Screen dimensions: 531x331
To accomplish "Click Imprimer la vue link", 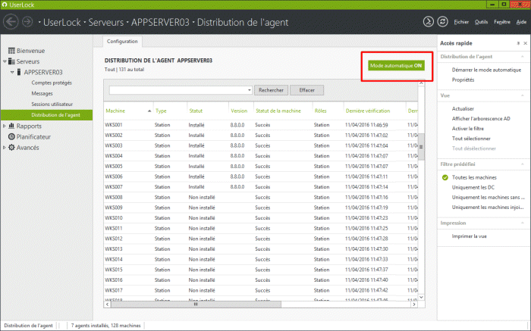I will pos(469,236).
